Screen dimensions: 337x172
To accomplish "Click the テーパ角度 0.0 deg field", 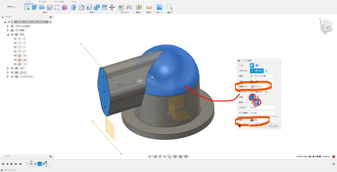I will coord(262,113).
